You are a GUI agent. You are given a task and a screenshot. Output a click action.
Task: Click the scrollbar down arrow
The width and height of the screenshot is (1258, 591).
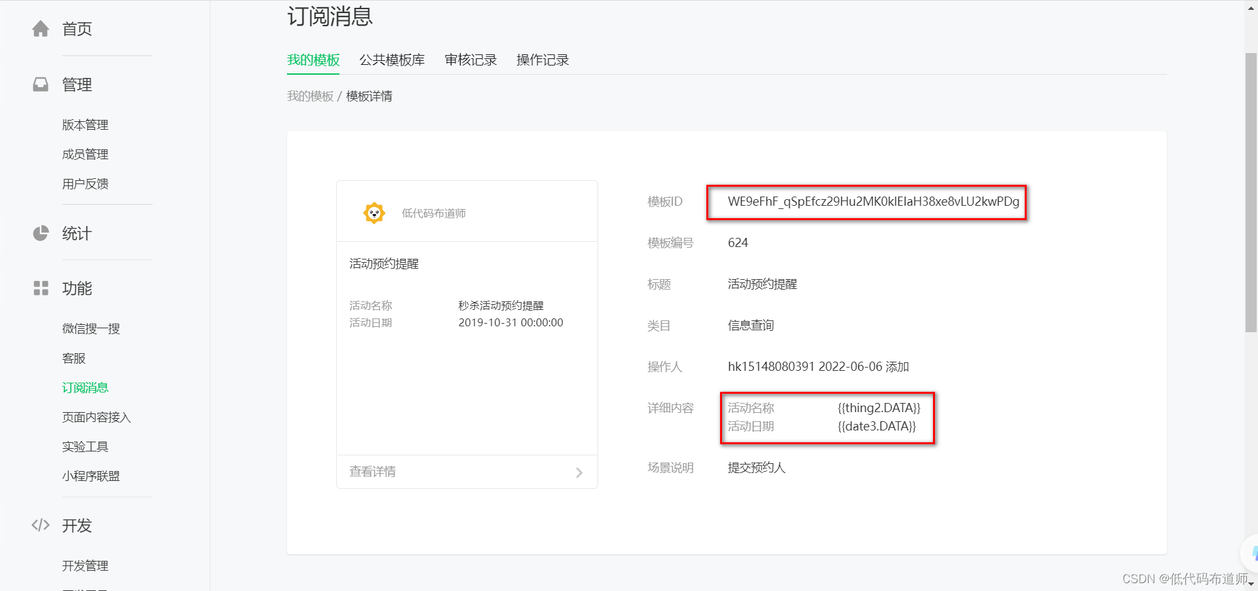[1251, 584]
